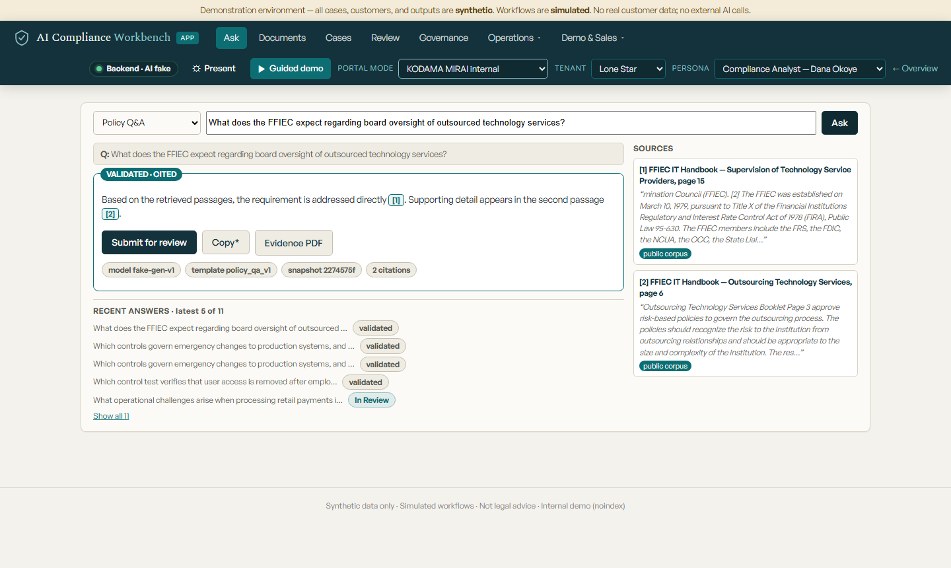The height and width of the screenshot is (568, 951).
Task: Open the Tenant Lone Star dropdown
Action: (628, 69)
